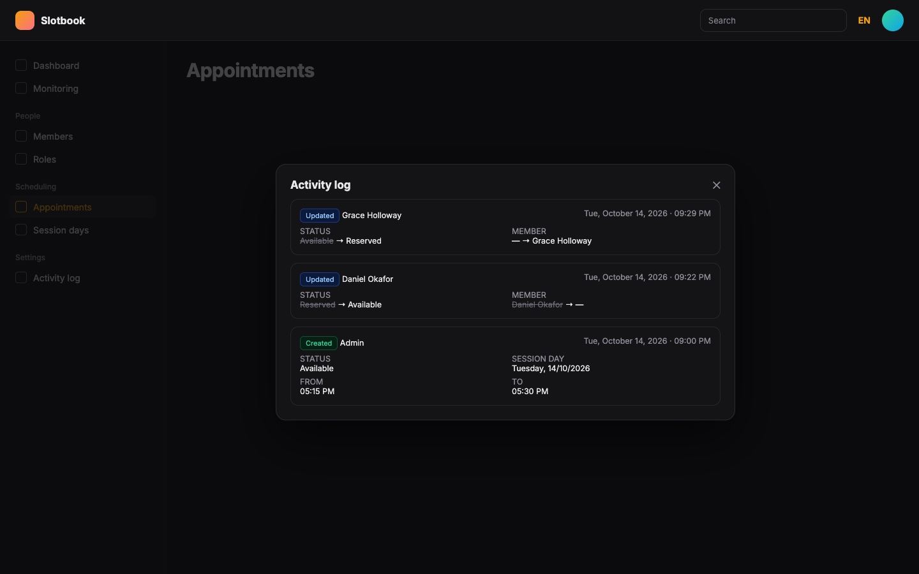Image resolution: width=919 pixels, height=574 pixels.
Task: Go to Monitoring page
Action: tap(83, 89)
